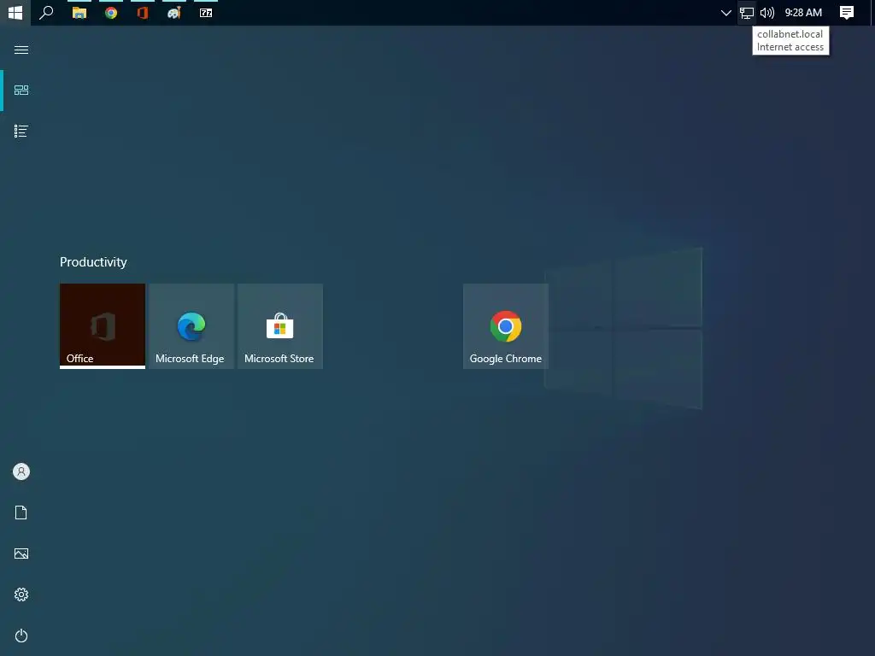Select the Pinned tiles view

(21, 90)
